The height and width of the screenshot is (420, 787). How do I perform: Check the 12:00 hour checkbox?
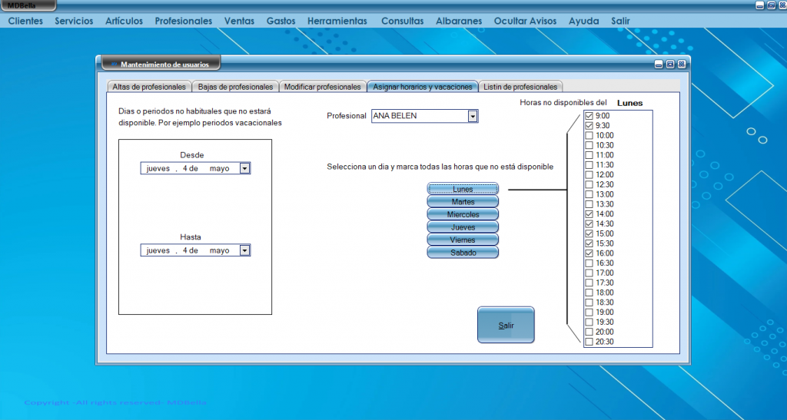tap(589, 174)
